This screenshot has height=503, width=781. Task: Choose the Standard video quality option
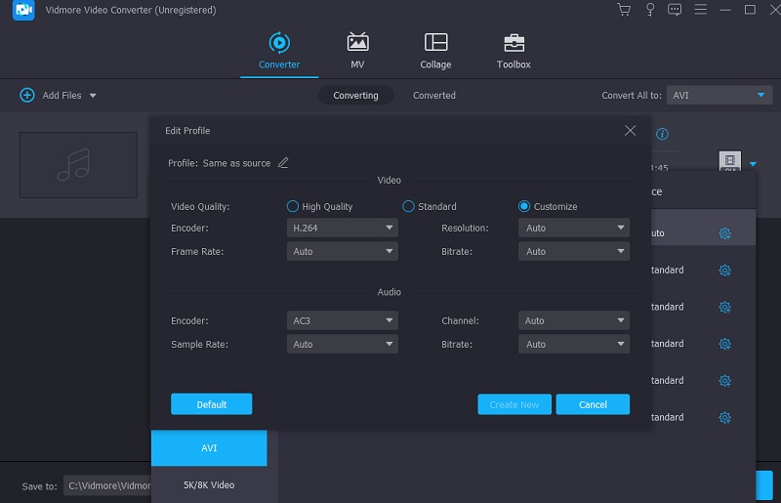[409, 207]
